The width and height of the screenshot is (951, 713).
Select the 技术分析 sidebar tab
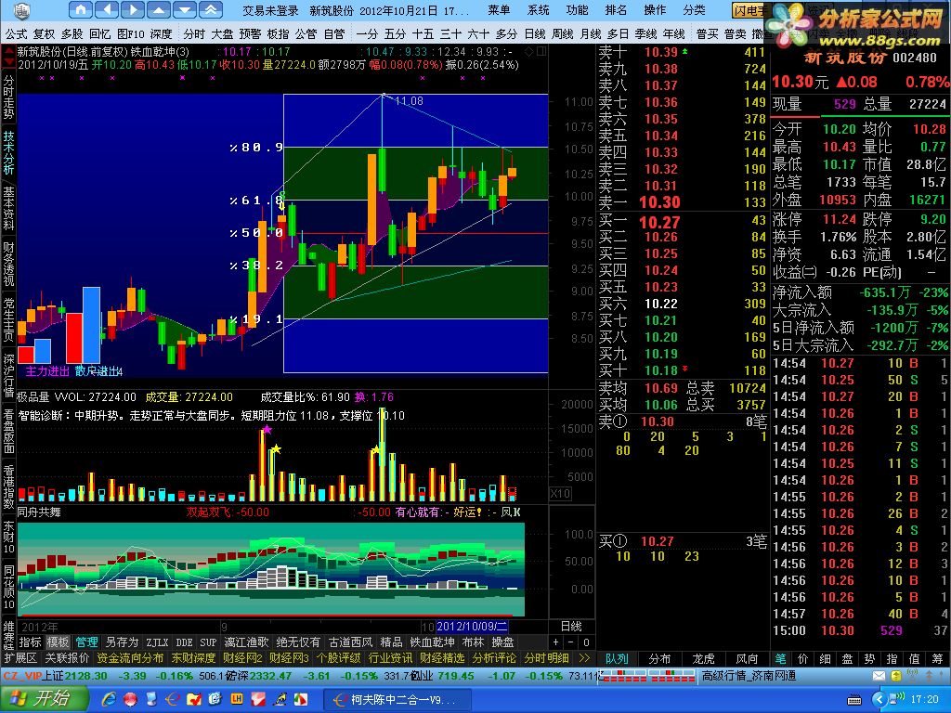(8, 153)
